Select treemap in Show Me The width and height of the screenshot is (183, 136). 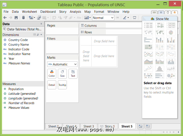pos(148,47)
